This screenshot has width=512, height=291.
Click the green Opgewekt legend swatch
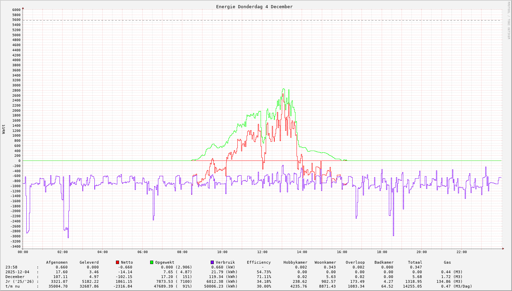(x=152, y=262)
